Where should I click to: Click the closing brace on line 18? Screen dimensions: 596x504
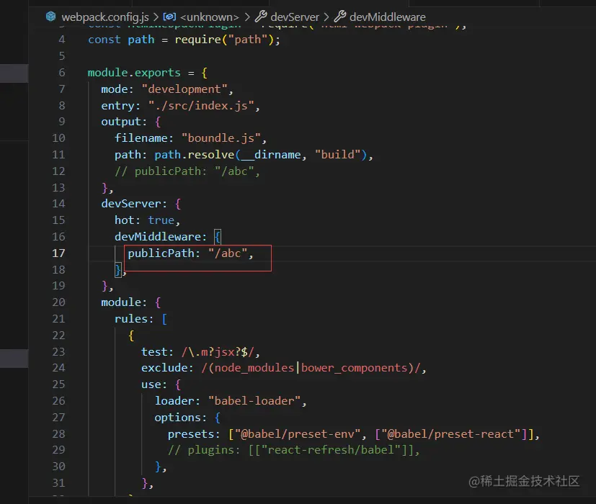tap(118, 270)
